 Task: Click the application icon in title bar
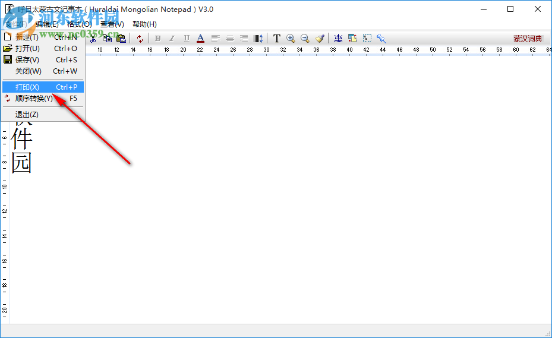coord(10,9)
